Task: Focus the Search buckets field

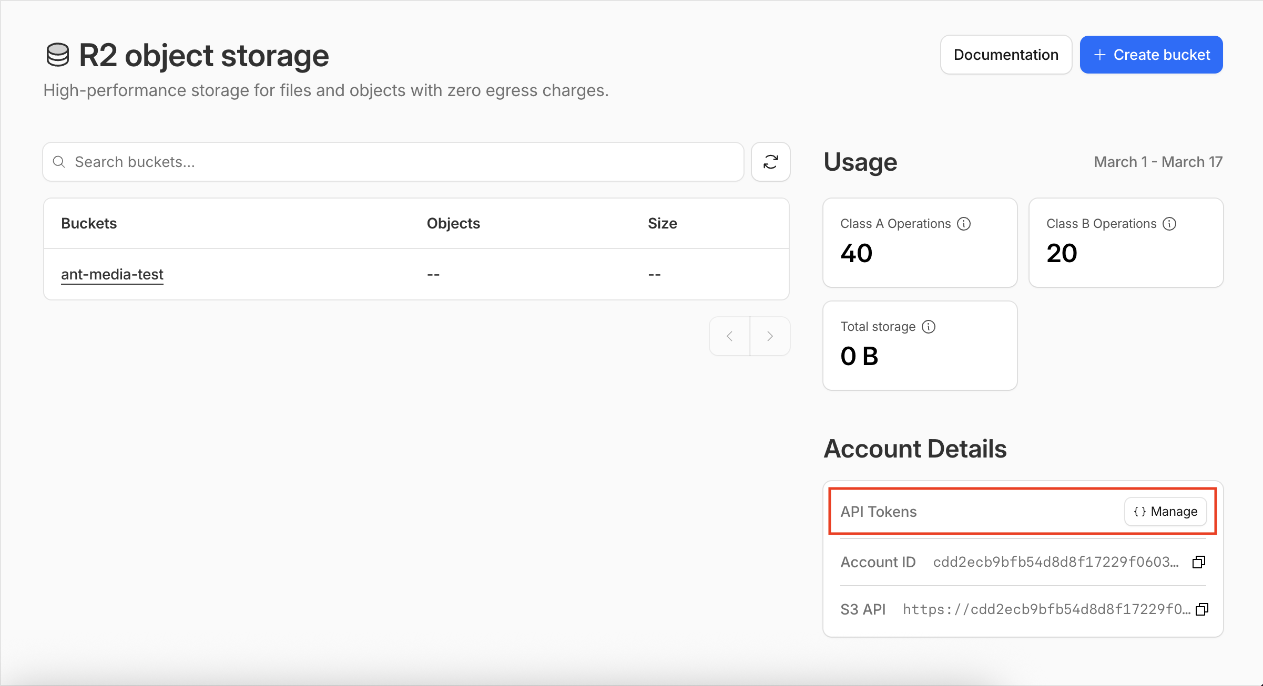Action: [393, 162]
